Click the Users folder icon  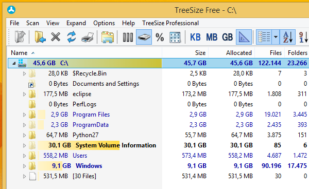[x=32, y=156]
